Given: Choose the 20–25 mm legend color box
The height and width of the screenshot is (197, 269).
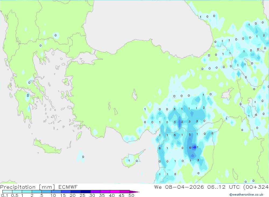Looking at the screenshot, I should 76,192.
